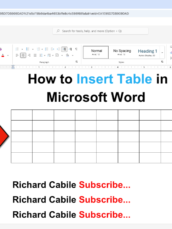Screen dimensions: 172x229
Task: Toggle right-to-left text direction
Action: [x=70, y=49]
